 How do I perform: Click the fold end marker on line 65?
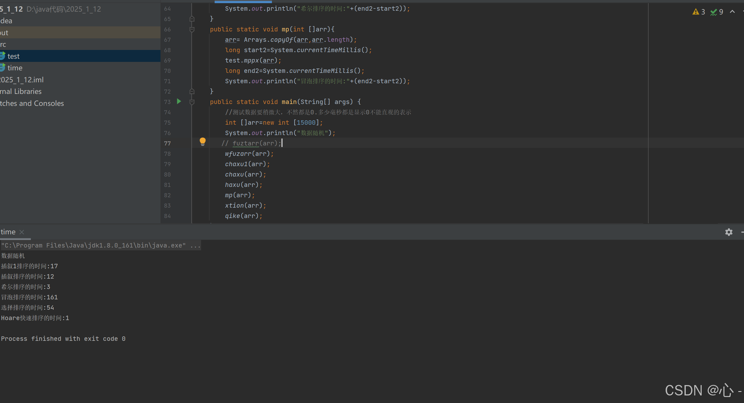[x=192, y=19]
